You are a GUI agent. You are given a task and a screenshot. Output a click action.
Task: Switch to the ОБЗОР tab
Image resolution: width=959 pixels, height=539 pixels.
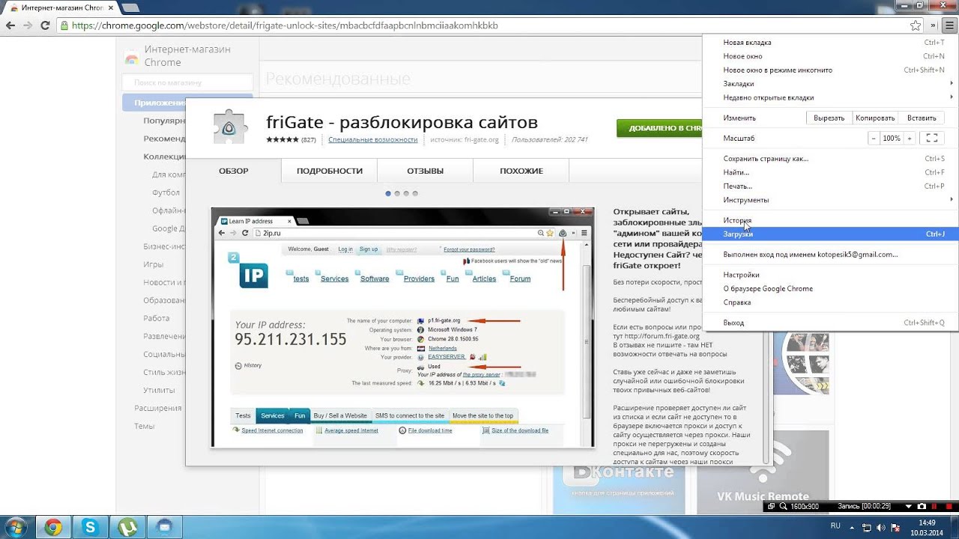[x=233, y=171]
